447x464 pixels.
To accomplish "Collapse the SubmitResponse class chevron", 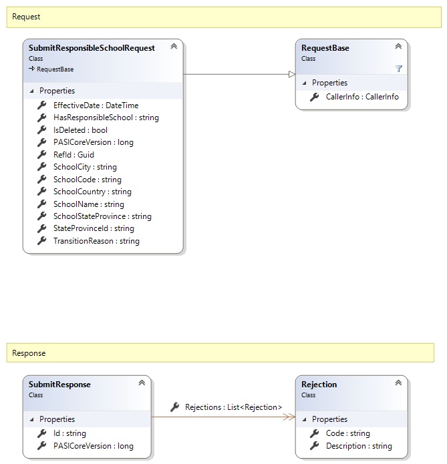I will point(142,383).
